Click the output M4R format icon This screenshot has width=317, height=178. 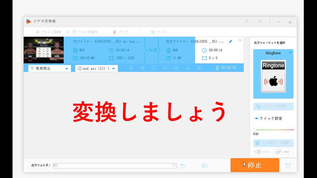168,50
